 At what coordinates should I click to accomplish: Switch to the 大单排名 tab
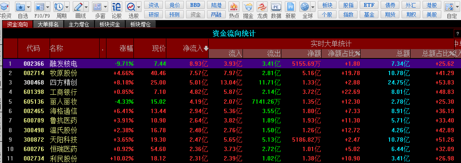(x=48, y=25)
